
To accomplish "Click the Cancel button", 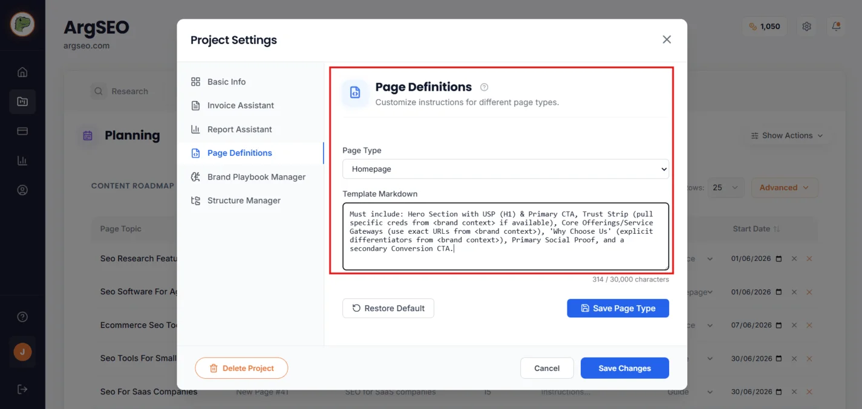I will (x=547, y=368).
